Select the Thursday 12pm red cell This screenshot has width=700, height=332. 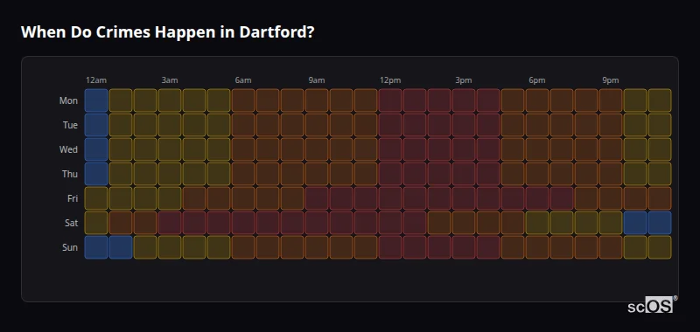point(390,174)
